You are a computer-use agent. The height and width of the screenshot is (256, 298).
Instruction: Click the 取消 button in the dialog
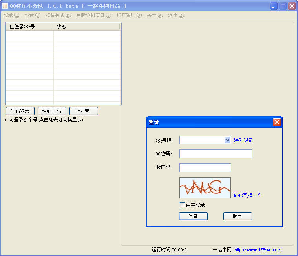(x=238, y=216)
